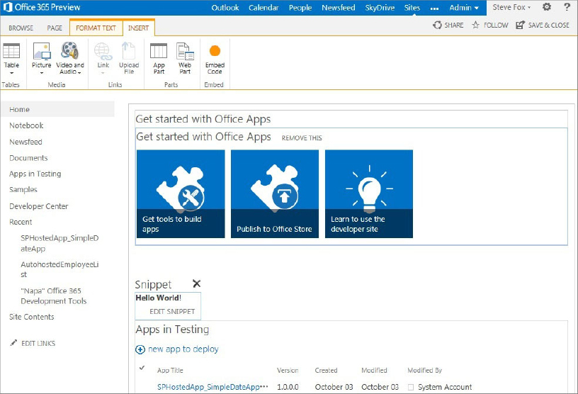Click the new app to deploy link
The image size is (578, 394).
tap(183, 349)
